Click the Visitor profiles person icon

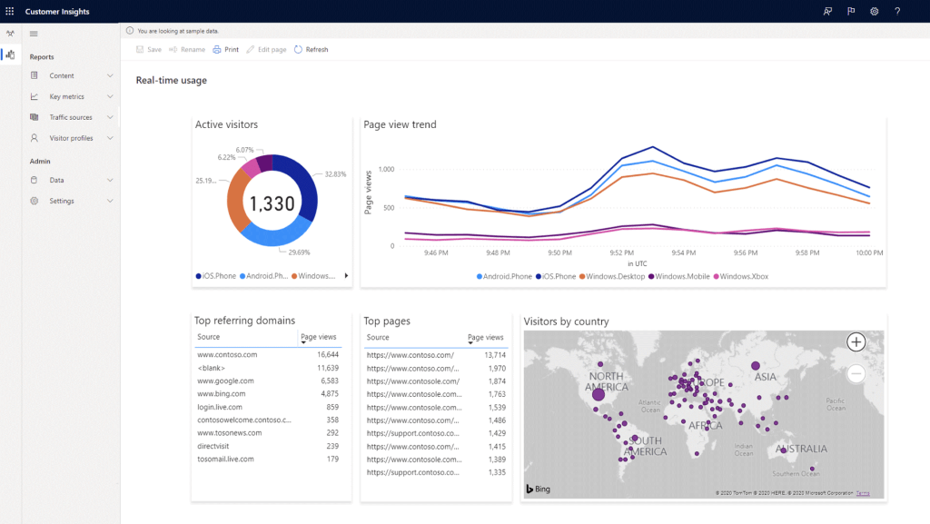pyautogui.click(x=35, y=138)
